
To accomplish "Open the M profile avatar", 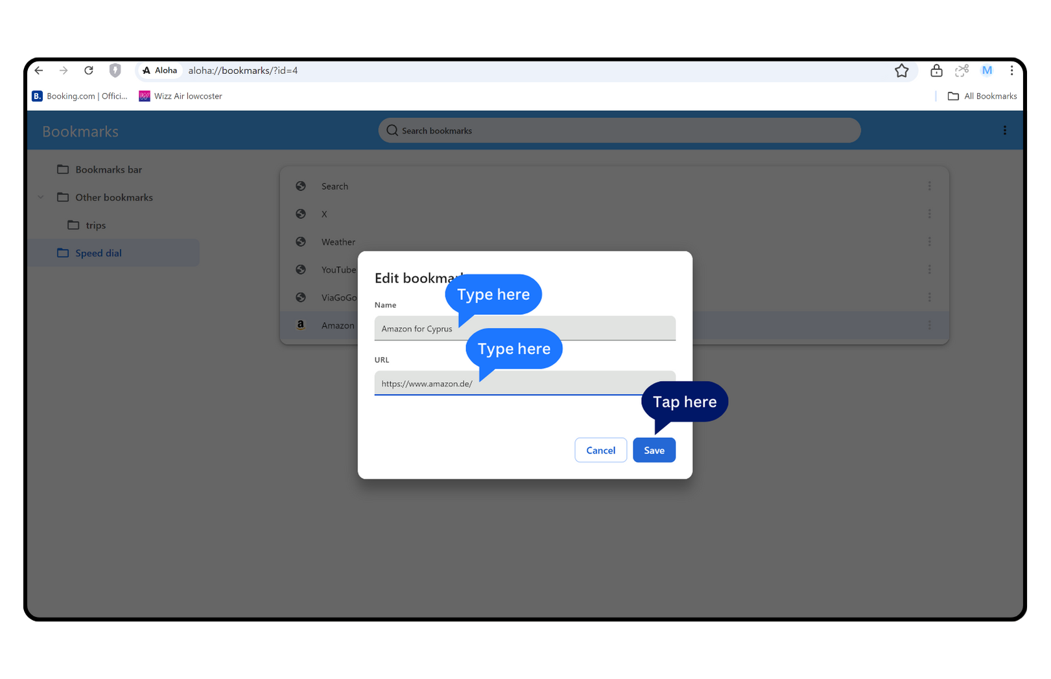I will point(987,71).
